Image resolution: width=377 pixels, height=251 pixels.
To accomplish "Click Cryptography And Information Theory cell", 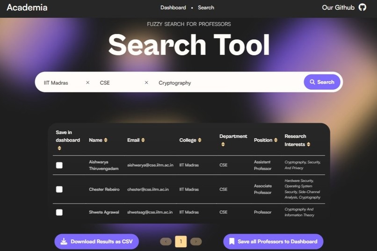I will point(299,212).
